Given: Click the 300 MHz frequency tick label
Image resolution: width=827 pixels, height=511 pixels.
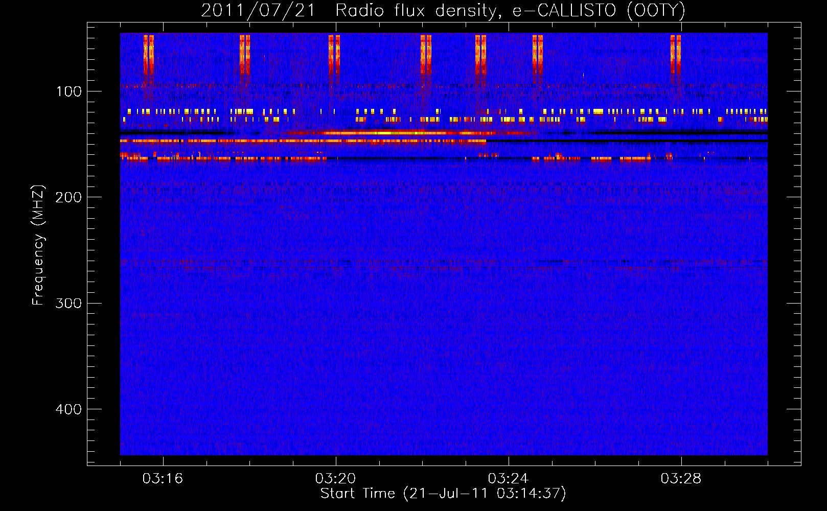Looking at the screenshot, I should tap(68, 303).
